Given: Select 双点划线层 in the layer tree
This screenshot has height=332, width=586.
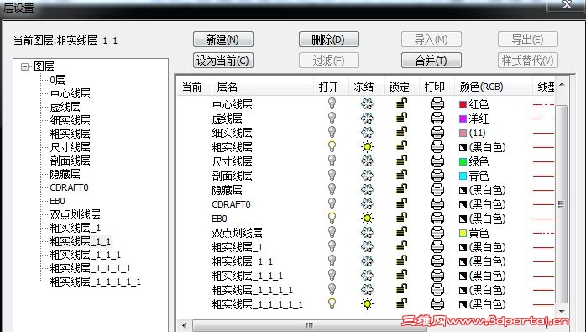Looking at the screenshot, I should pos(75,214).
